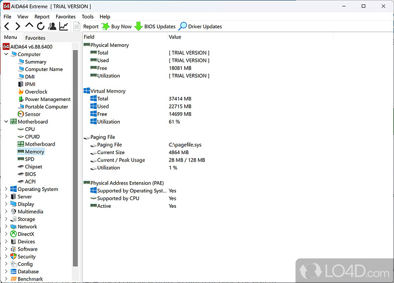Image resolution: width=394 pixels, height=283 pixels.
Task: Open the Tools menu
Action: [88, 17]
